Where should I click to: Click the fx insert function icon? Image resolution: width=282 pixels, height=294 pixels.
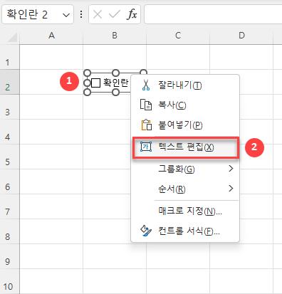point(132,14)
